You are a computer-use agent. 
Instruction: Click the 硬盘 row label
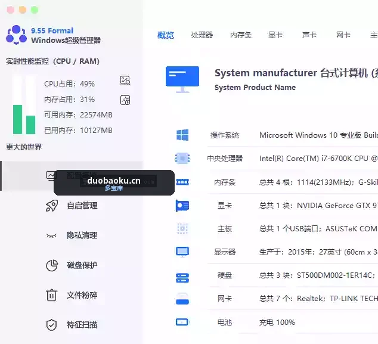click(x=225, y=275)
